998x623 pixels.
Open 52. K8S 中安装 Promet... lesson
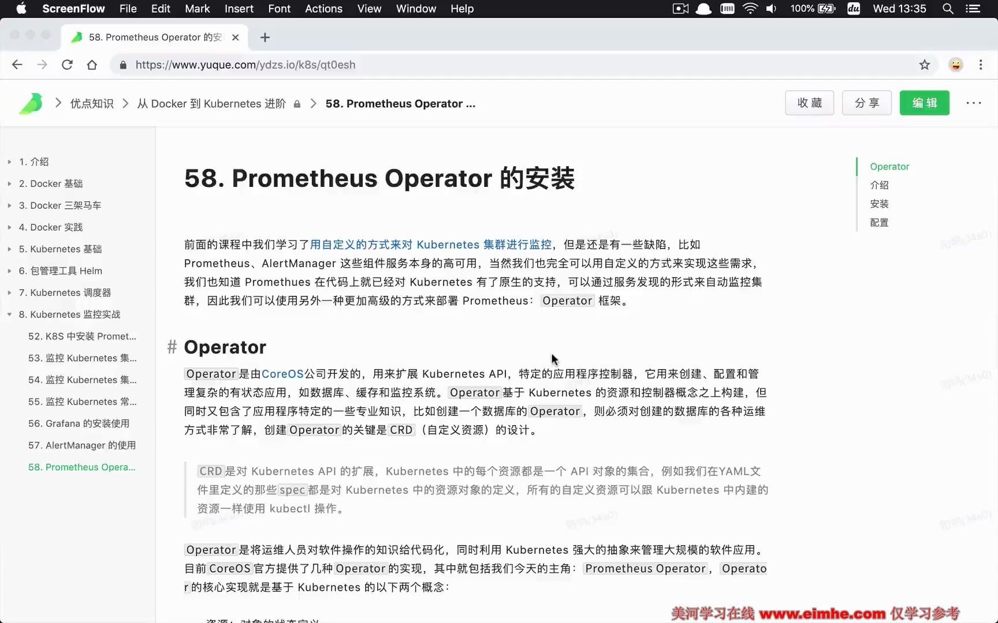[x=82, y=336]
